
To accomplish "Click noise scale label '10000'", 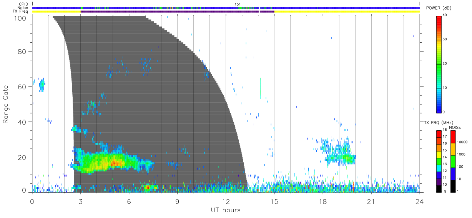I will coord(462,142).
